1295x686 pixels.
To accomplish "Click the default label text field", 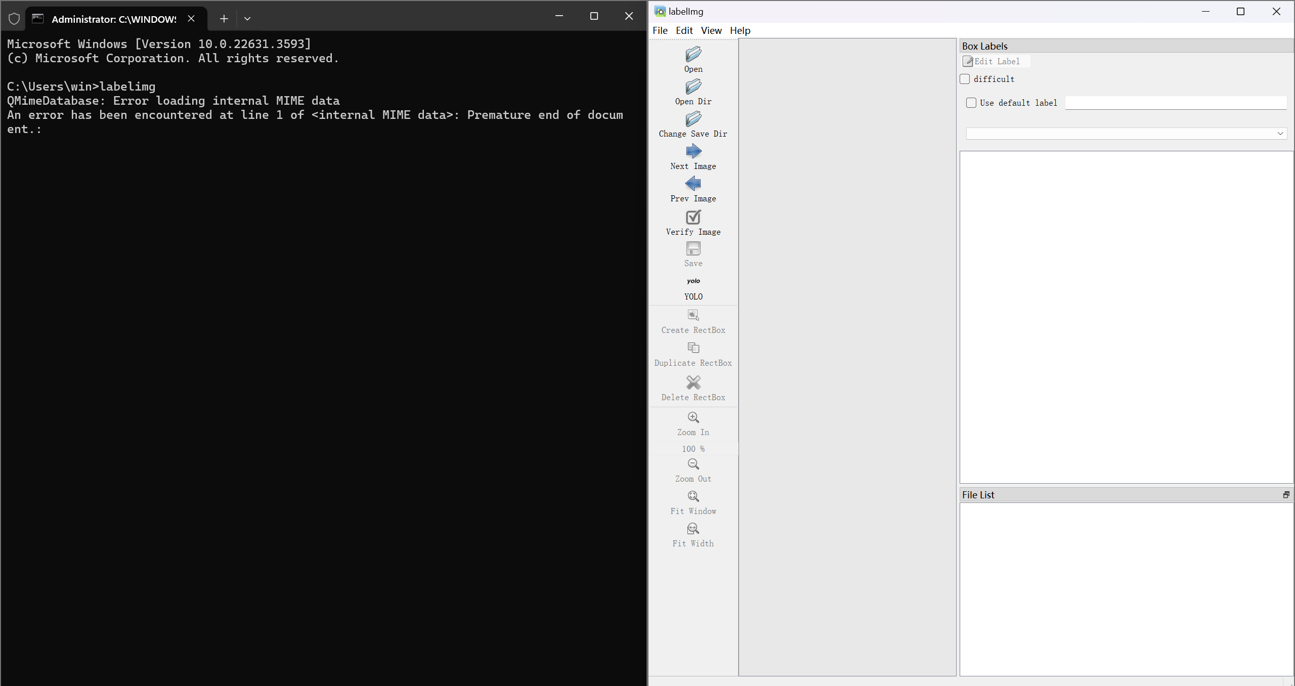I will pos(1176,103).
